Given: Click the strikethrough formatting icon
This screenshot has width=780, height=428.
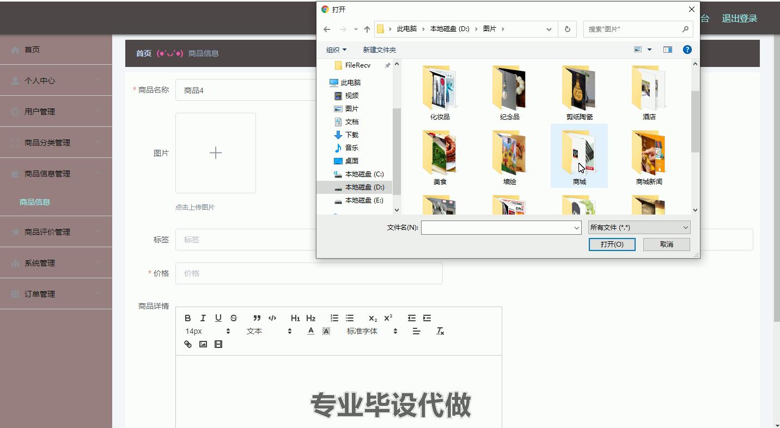Looking at the screenshot, I should point(234,318).
